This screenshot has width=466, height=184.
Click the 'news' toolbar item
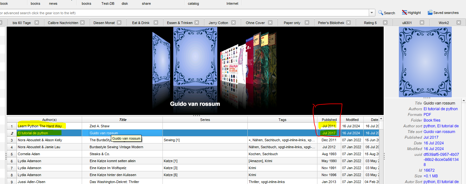pos(53,3)
